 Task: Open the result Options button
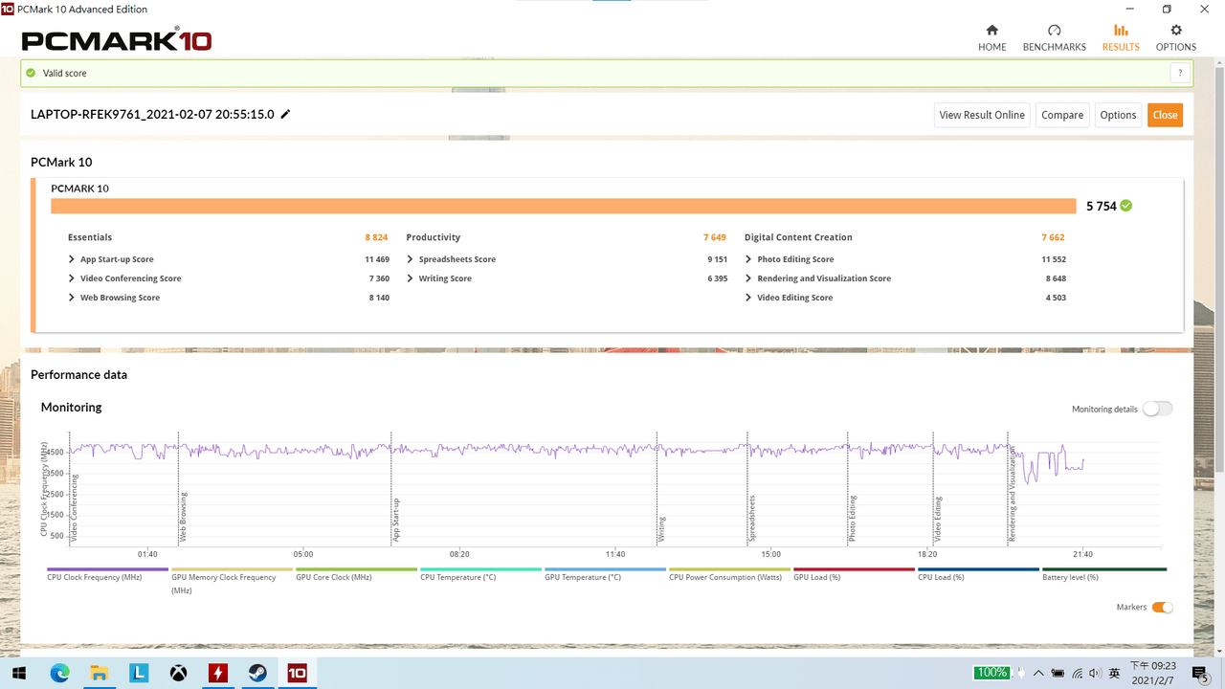tap(1118, 115)
